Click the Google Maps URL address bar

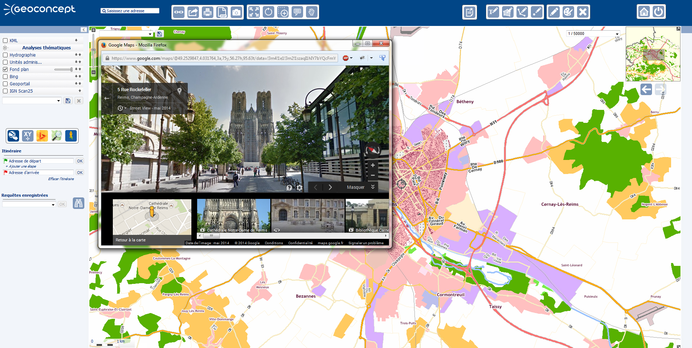(x=221, y=58)
